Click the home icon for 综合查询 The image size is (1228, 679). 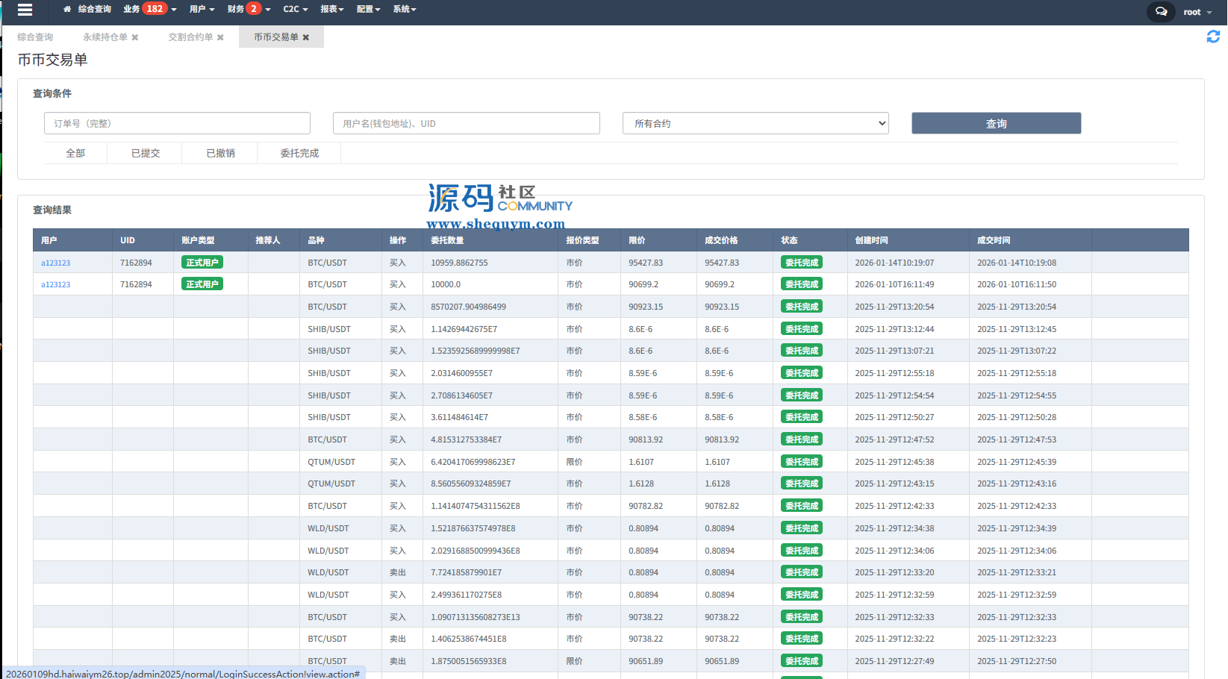(x=67, y=10)
